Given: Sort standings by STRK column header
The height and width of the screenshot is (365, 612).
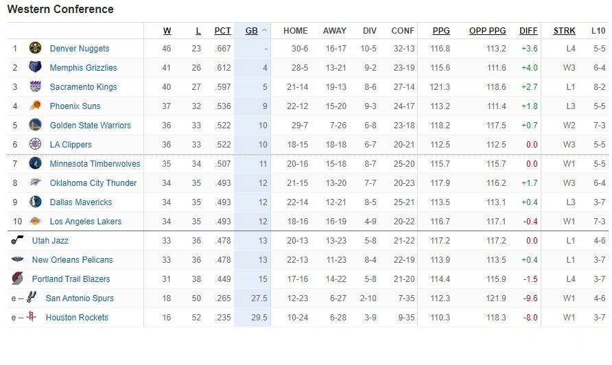Looking at the screenshot, I should coord(565,31).
